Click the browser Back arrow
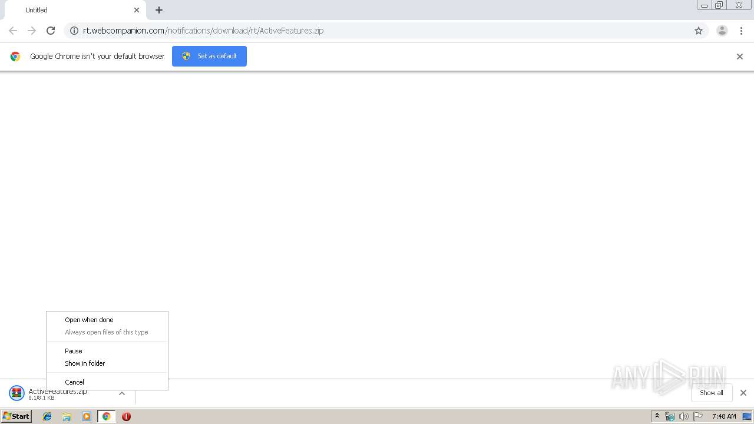754x424 pixels. (x=13, y=31)
